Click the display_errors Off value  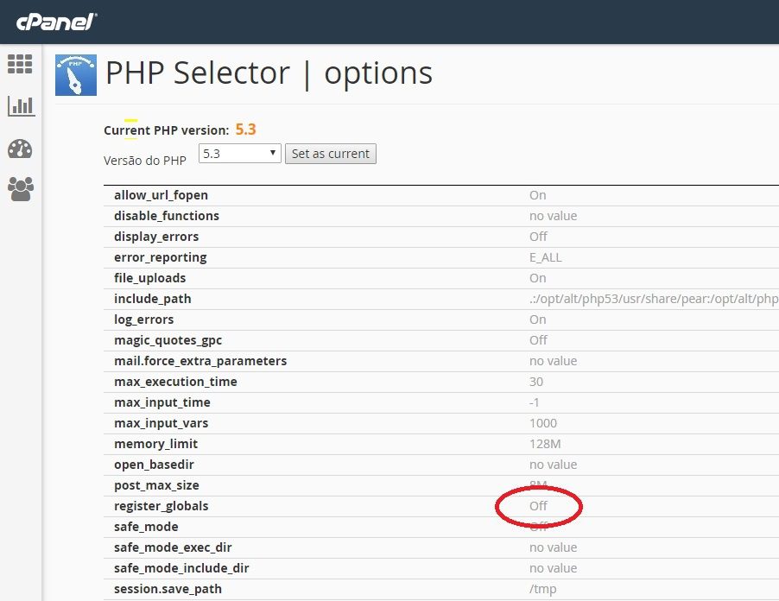[538, 237]
